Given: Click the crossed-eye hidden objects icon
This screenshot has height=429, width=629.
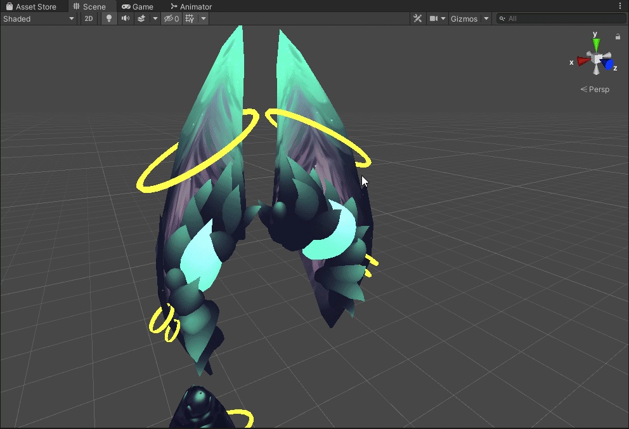Looking at the screenshot, I should click(169, 18).
